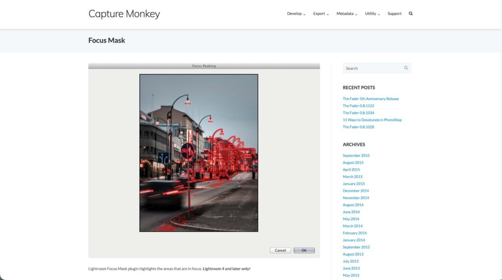Open The Fader 0.8.1034 post
The width and height of the screenshot is (502, 280).
pos(358,113)
